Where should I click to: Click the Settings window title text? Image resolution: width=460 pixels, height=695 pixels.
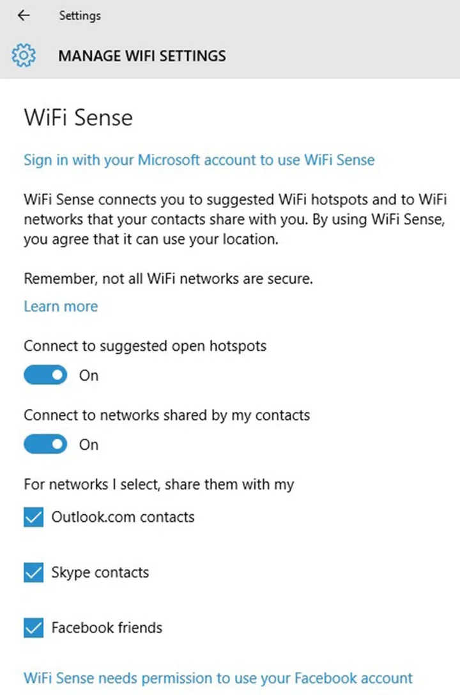(x=80, y=15)
